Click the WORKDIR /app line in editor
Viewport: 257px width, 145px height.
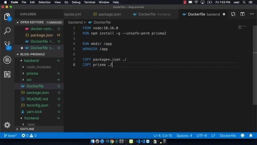[95, 49]
